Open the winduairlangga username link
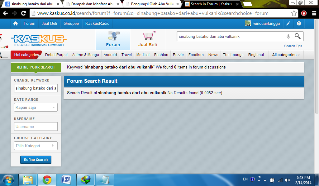The width and height of the screenshot is (319, 186). 266,24
